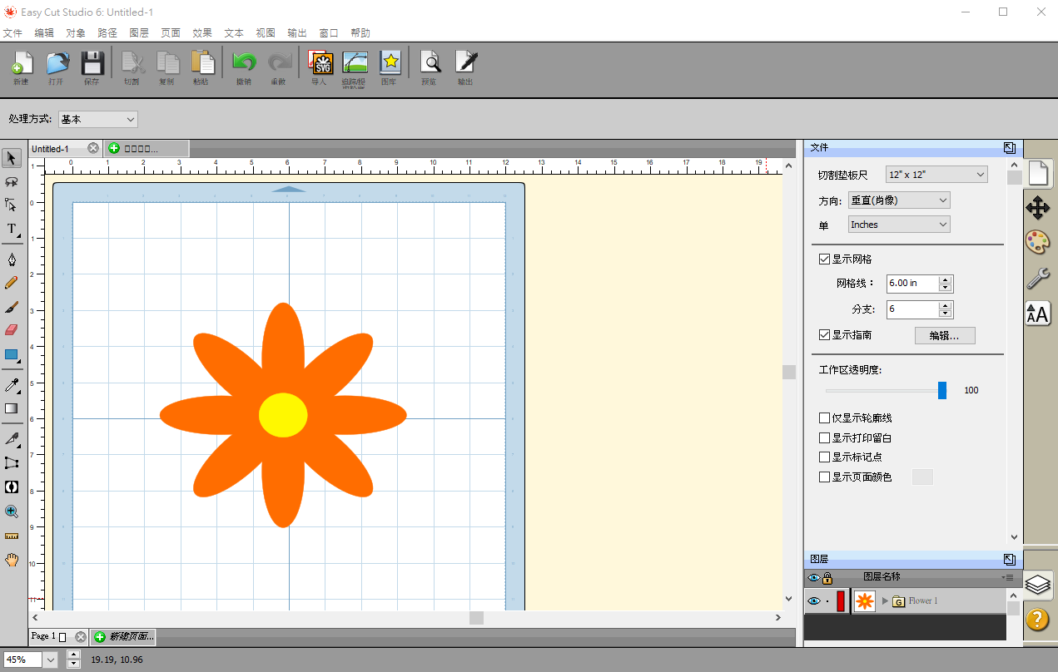Open the 处理方式 dropdown
This screenshot has height=672, width=1058.
(98, 120)
